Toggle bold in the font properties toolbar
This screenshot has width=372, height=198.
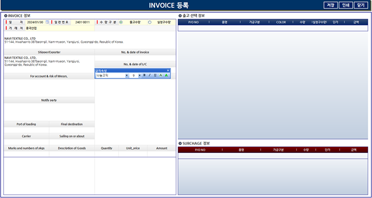coord(144,75)
